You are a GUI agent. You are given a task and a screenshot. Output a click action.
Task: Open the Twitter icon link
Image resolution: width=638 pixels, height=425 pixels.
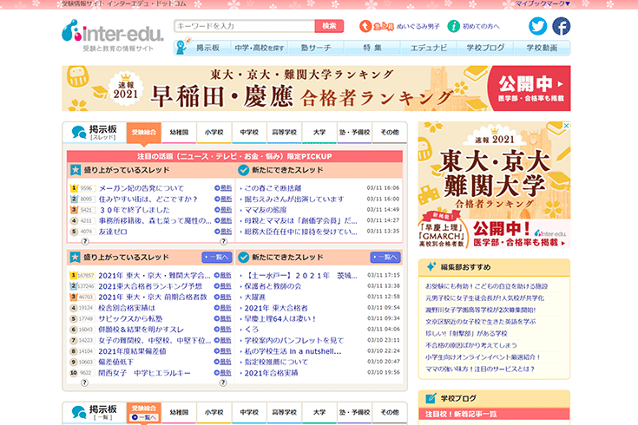coord(538,26)
